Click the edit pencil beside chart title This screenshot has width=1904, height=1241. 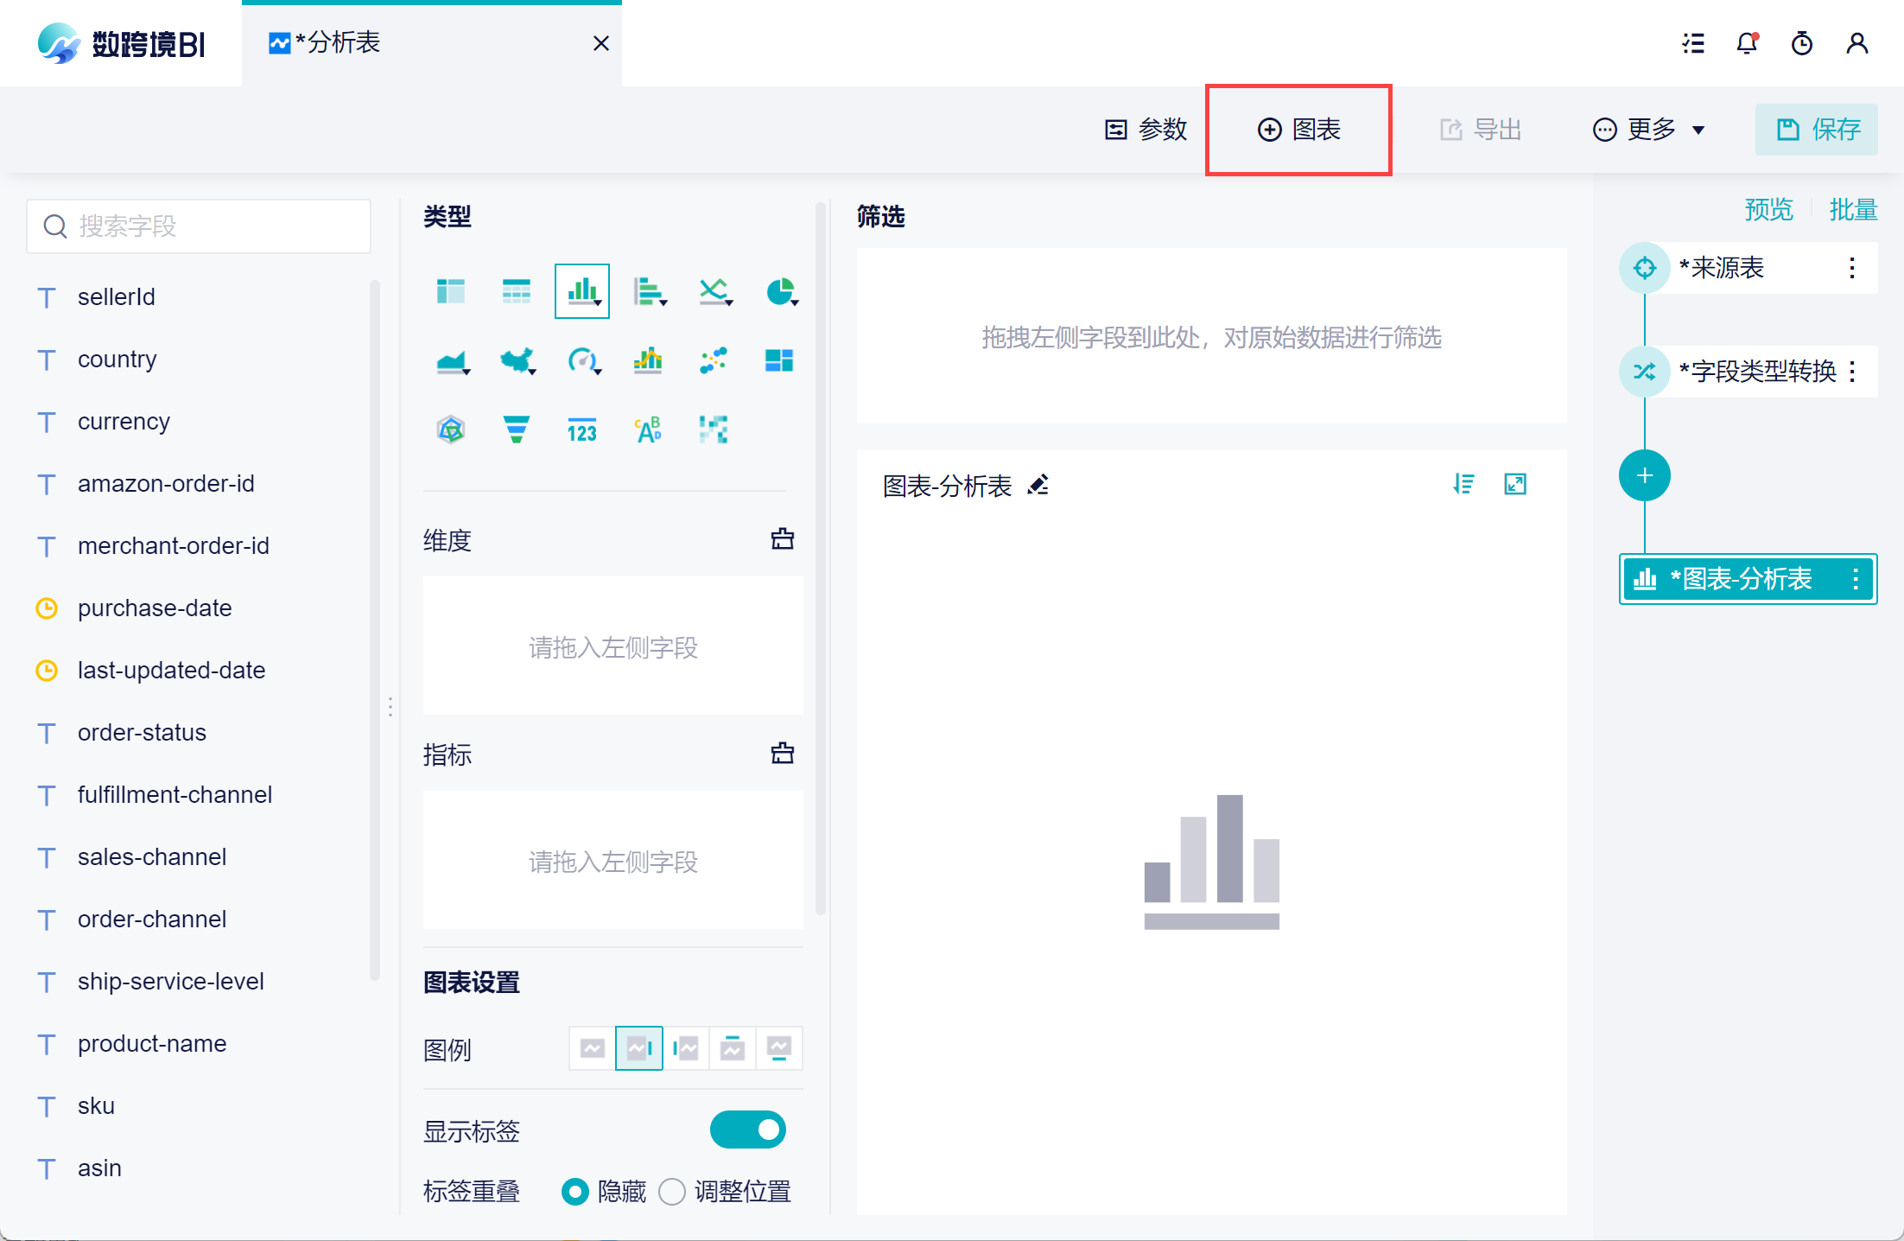pyautogui.click(x=1038, y=485)
